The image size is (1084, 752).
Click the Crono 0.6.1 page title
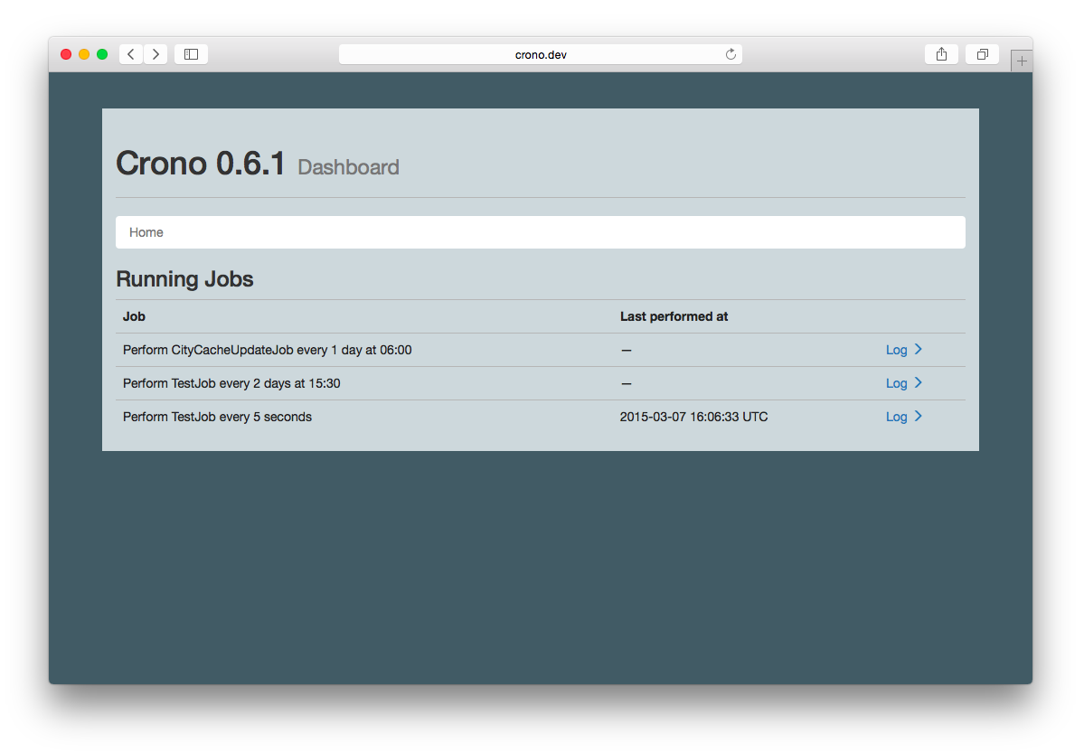pyautogui.click(x=201, y=164)
